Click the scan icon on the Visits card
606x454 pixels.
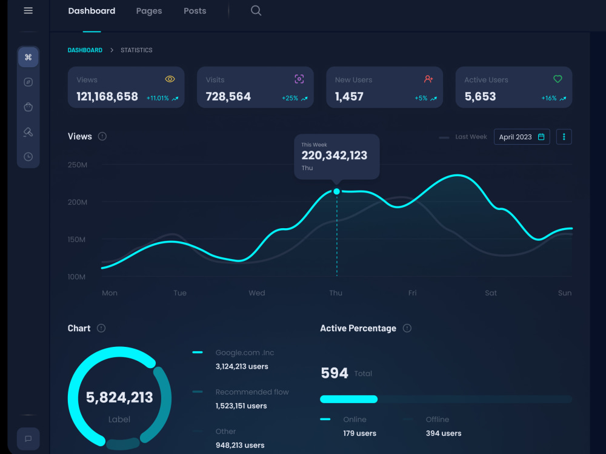click(x=299, y=78)
